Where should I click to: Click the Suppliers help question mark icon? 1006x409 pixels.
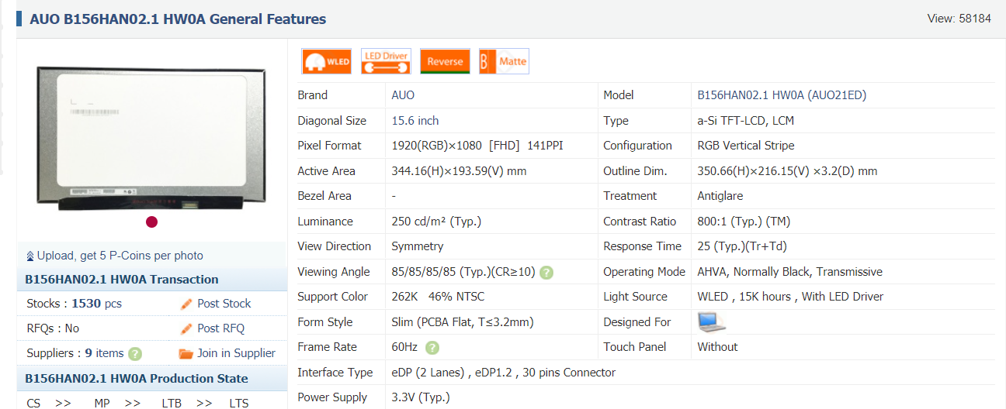click(x=135, y=354)
